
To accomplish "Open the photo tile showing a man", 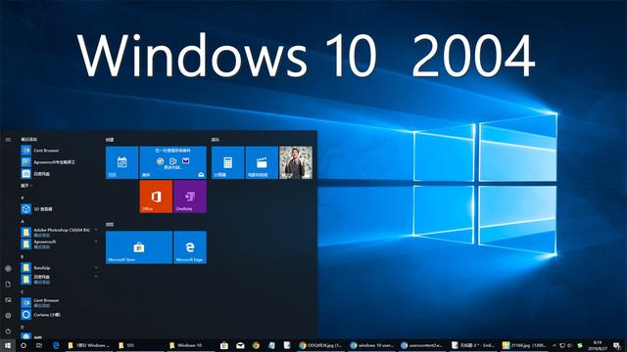I will click(x=296, y=162).
